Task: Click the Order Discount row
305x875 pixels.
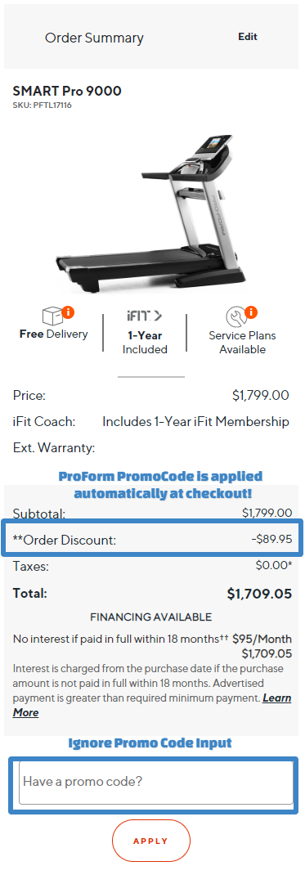Action: pyautogui.click(x=152, y=540)
